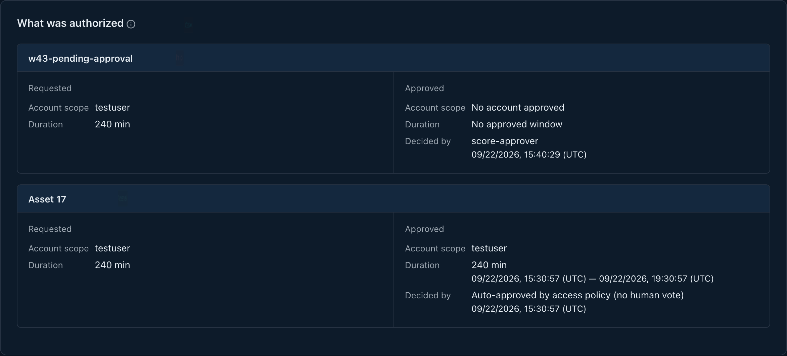Click Decided by label in w43-pending-approval card
This screenshot has width=787, height=356.
click(x=428, y=141)
